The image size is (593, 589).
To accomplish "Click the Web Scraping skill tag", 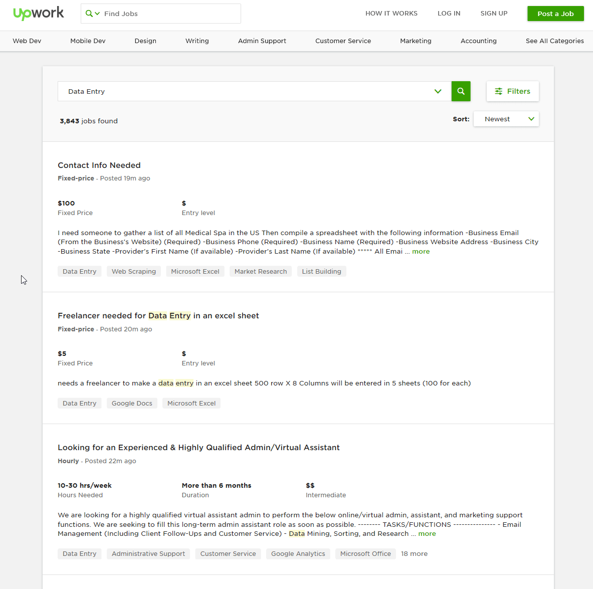I will point(134,271).
